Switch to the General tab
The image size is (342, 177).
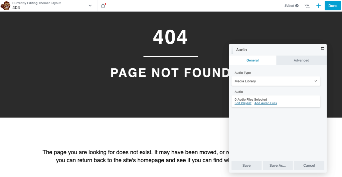(x=252, y=60)
